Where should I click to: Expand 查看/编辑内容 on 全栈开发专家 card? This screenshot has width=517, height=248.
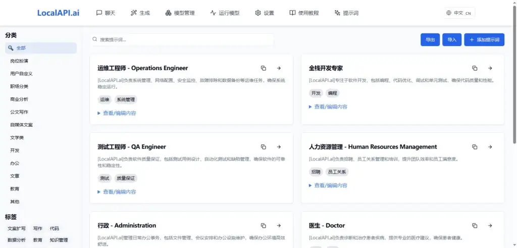(328, 107)
